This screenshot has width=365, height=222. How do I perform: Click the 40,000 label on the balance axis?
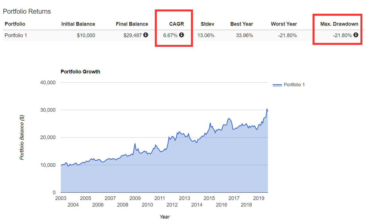tap(47, 83)
